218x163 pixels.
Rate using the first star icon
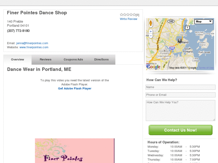[x=121, y=15]
